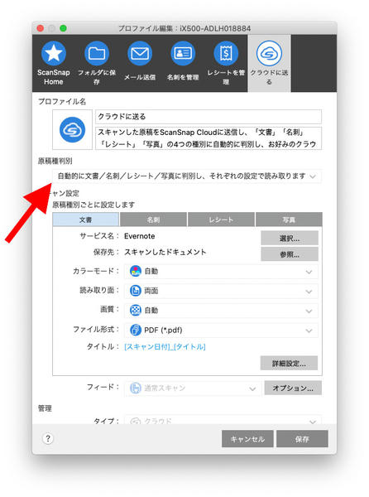369x497 pixels.
Task: Open the タイプ management type dropdown
Action: pyautogui.click(x=223, y=421)
